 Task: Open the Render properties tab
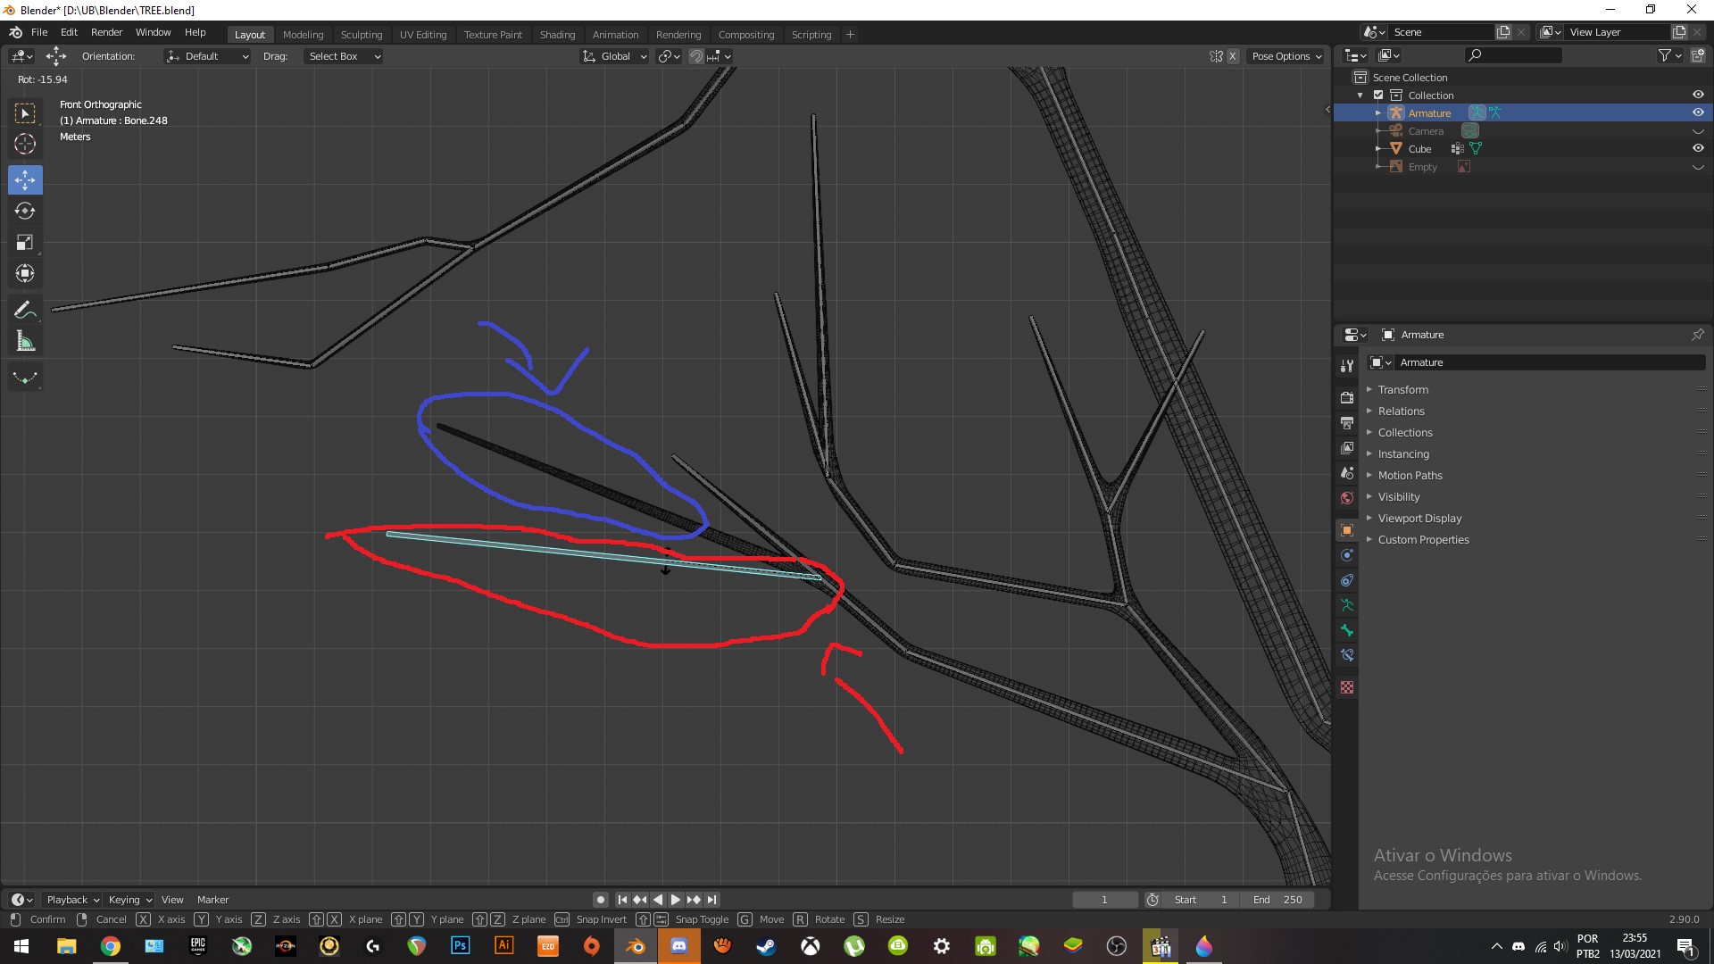coord(1347,397)
